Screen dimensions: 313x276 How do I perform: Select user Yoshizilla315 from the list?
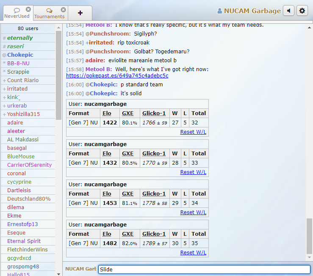click(x=23, y=114)
